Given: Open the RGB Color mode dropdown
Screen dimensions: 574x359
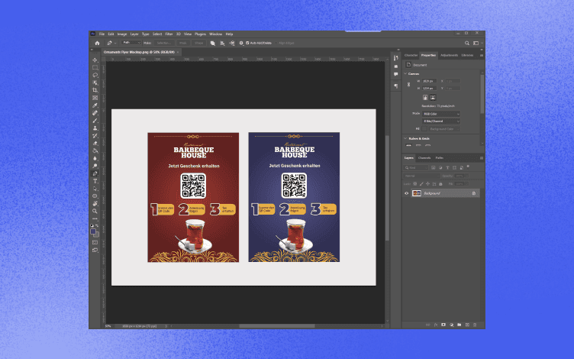Looking at the screenshot, I should 441,114.
